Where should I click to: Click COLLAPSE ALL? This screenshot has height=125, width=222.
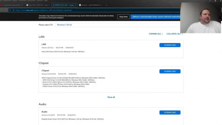click(174, 34)
